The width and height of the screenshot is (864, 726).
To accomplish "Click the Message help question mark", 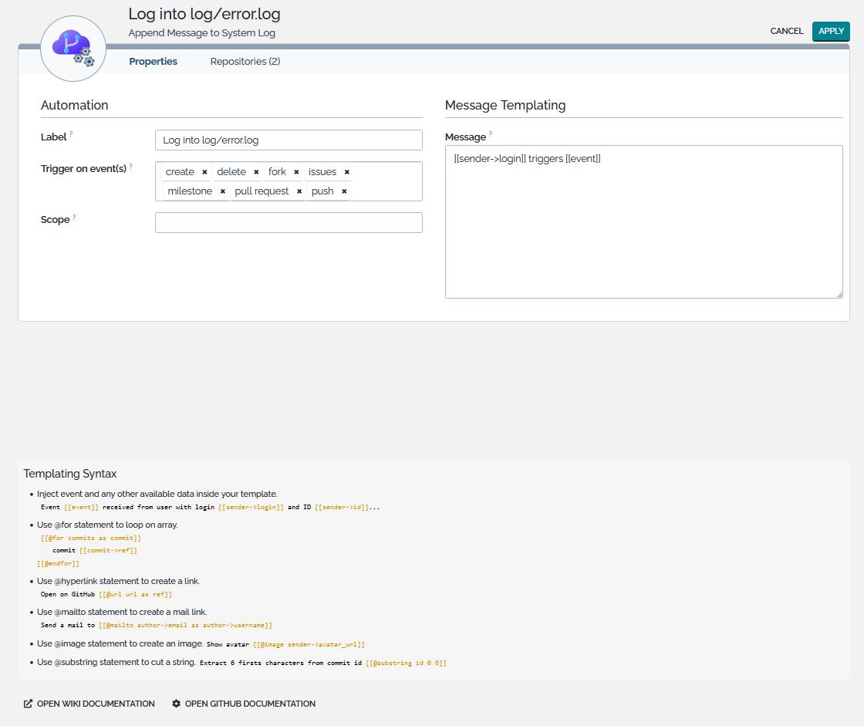I will click(x=491, y=133).
